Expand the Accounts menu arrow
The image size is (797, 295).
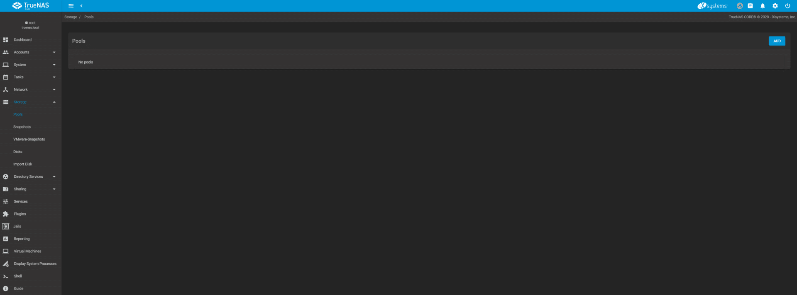[x=54, y=52]
